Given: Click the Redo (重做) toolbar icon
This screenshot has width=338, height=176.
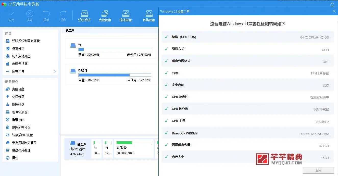Looking at the screenshot, I should click(63, 14).
